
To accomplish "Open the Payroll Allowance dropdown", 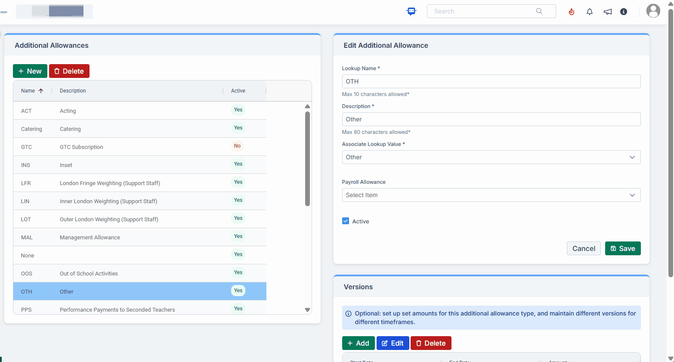I will pyautogui.click(x=491, y=195).
